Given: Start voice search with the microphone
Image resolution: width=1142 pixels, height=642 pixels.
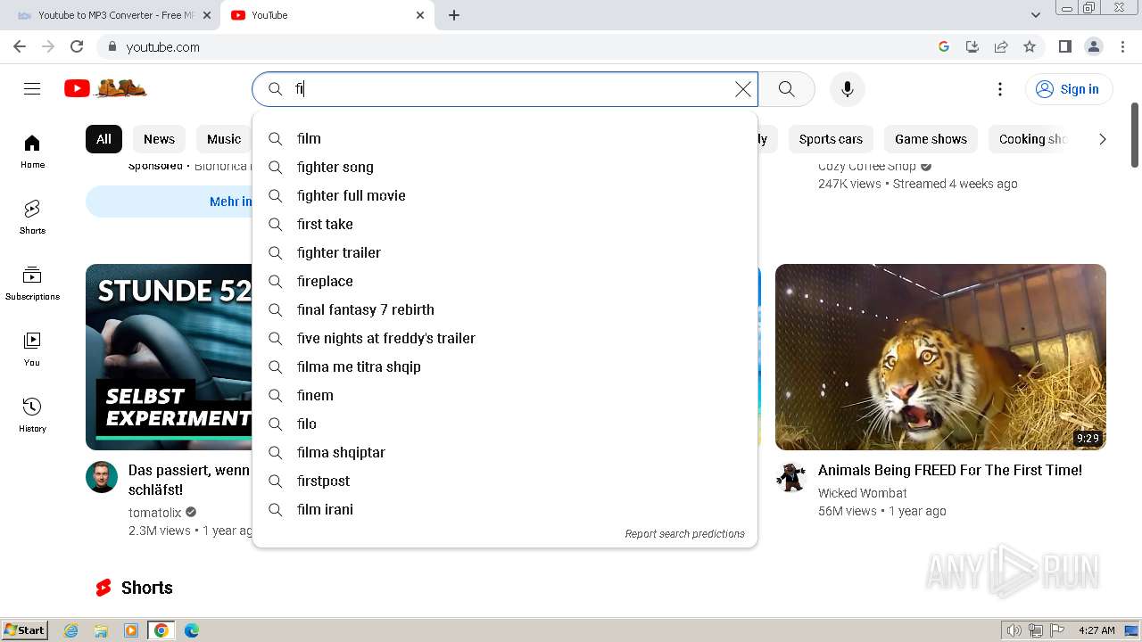Looking at the screenshot, I should [x=848, y=88].
